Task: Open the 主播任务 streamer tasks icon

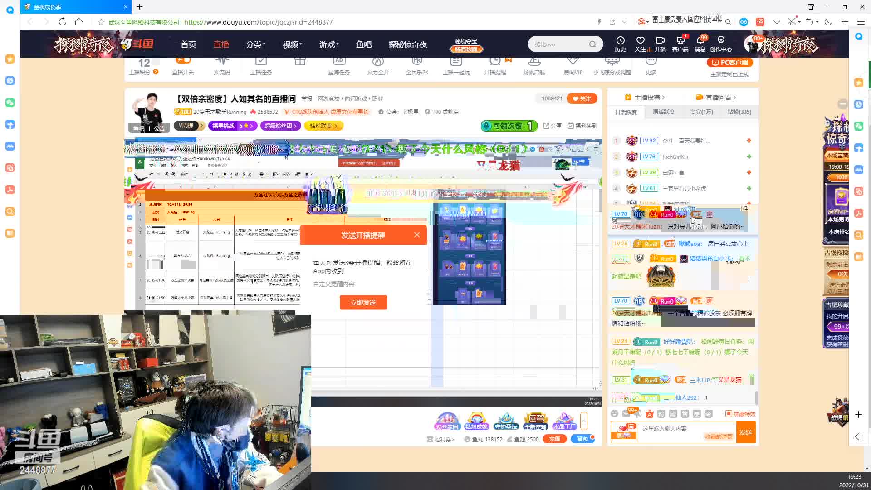Action: click(x=261, y=66)
